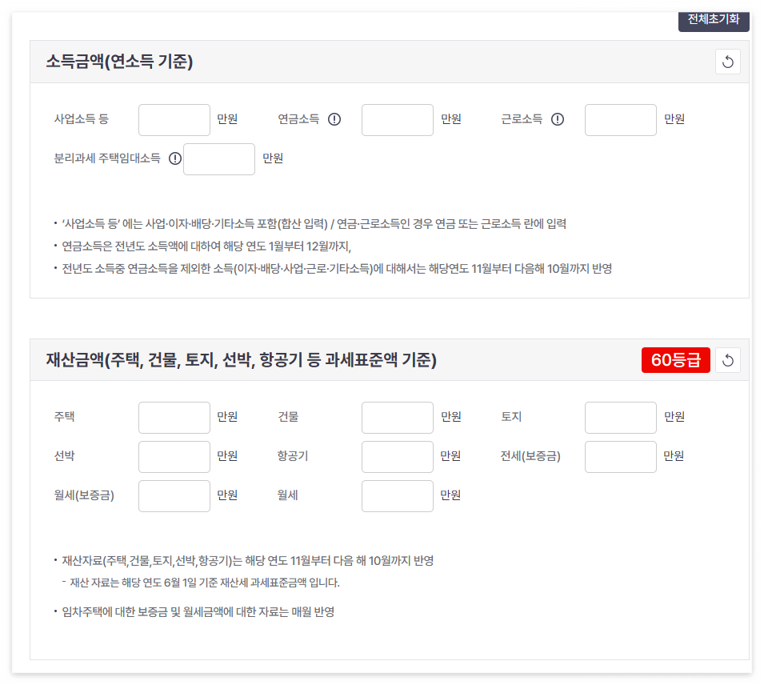Click the 분리과세 주택임대소득 label
The width and height of the screenshot is (764, 685).
107,158
